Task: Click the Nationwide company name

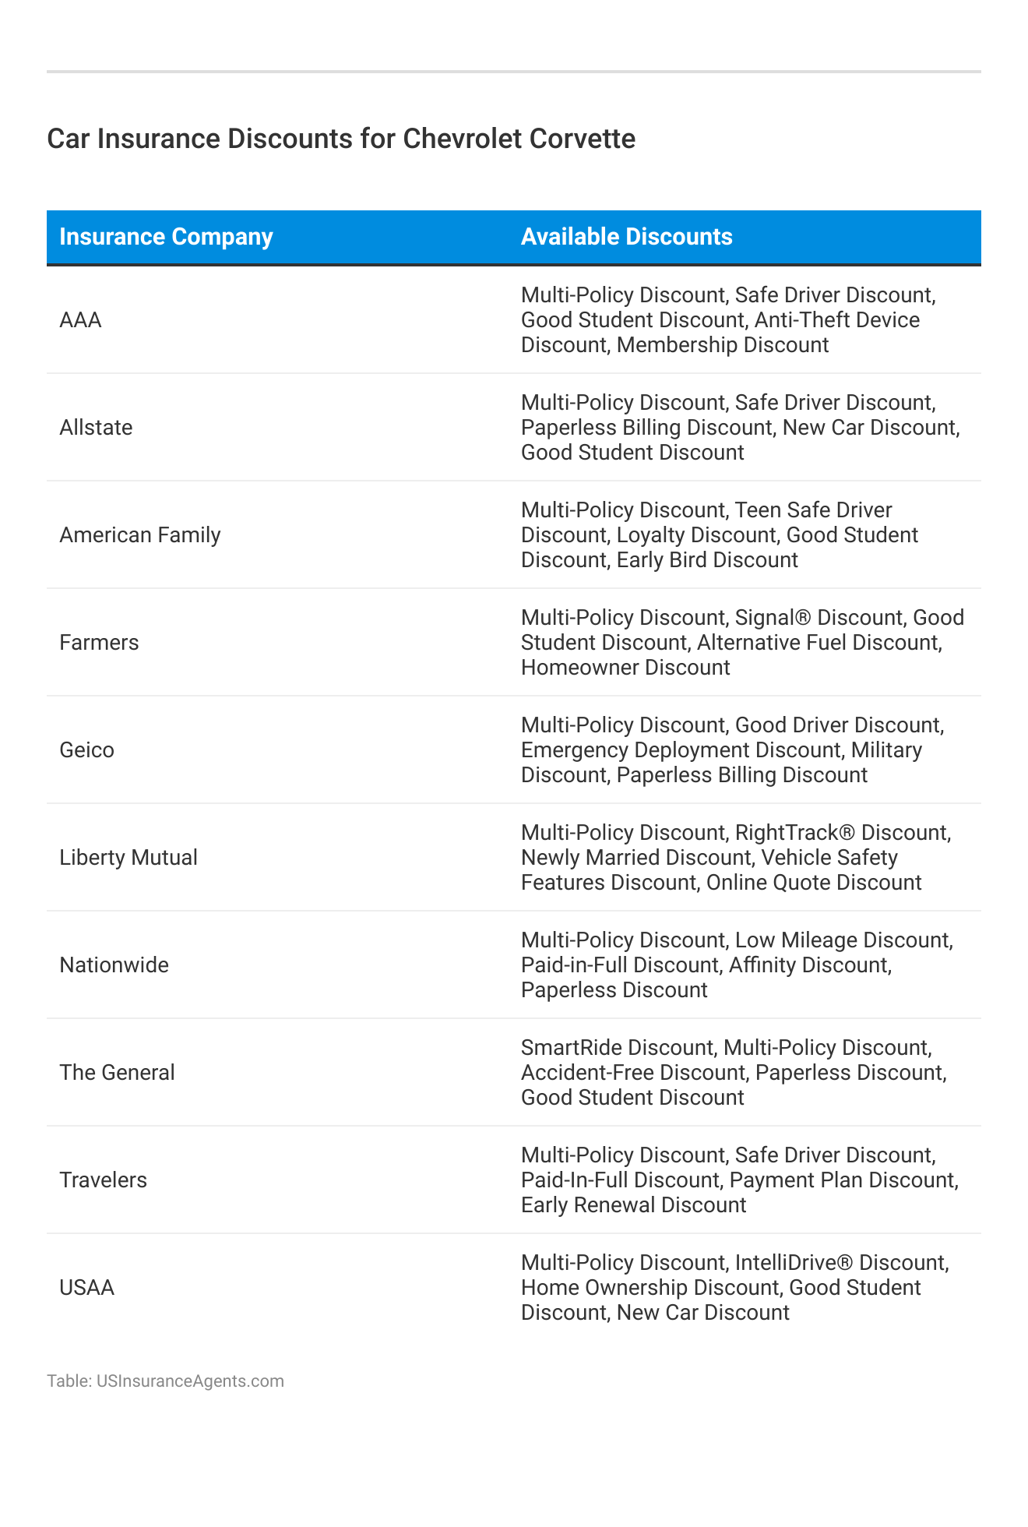Action: (x=114, y=965)
